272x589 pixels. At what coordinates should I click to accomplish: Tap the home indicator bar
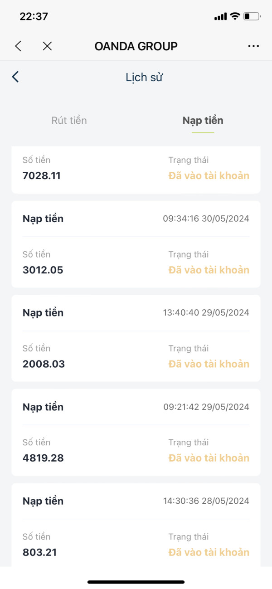[136, 582]
